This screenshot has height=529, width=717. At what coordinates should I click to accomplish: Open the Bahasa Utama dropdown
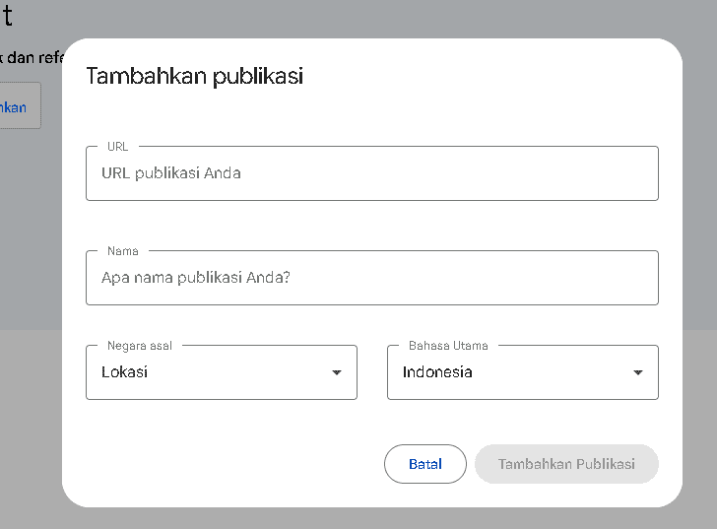(522, 372)
